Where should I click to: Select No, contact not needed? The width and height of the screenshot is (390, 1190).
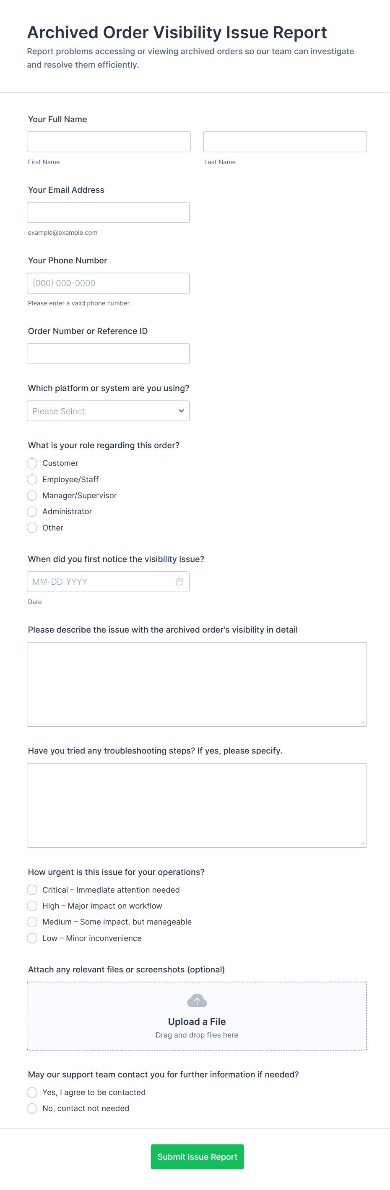coord(32,1108)
